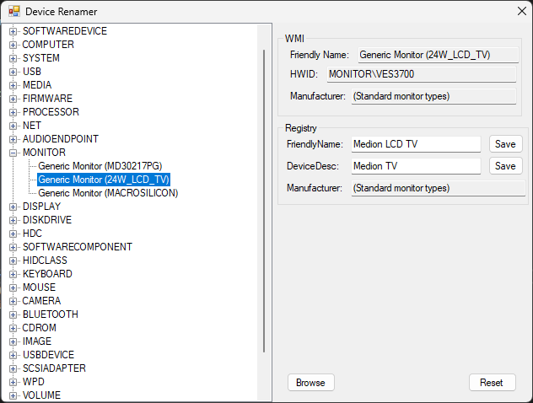Expand the NET tree node
Viewport: 533px width, 403px height.
[x=13, y=126]
